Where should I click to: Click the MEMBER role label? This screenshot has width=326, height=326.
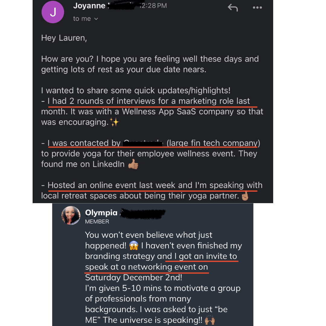(x=97, y=222)
